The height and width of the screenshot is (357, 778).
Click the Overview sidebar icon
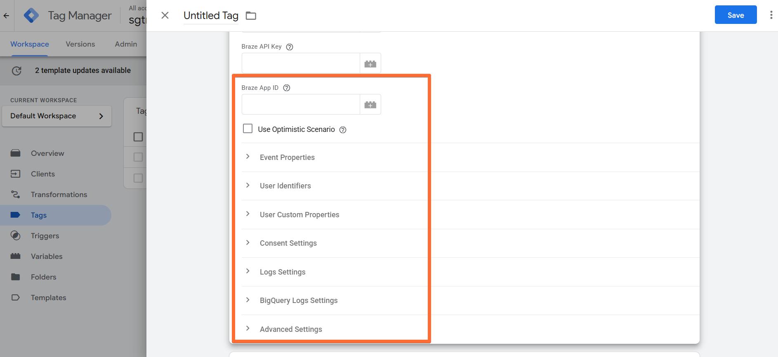coord(15,153)
